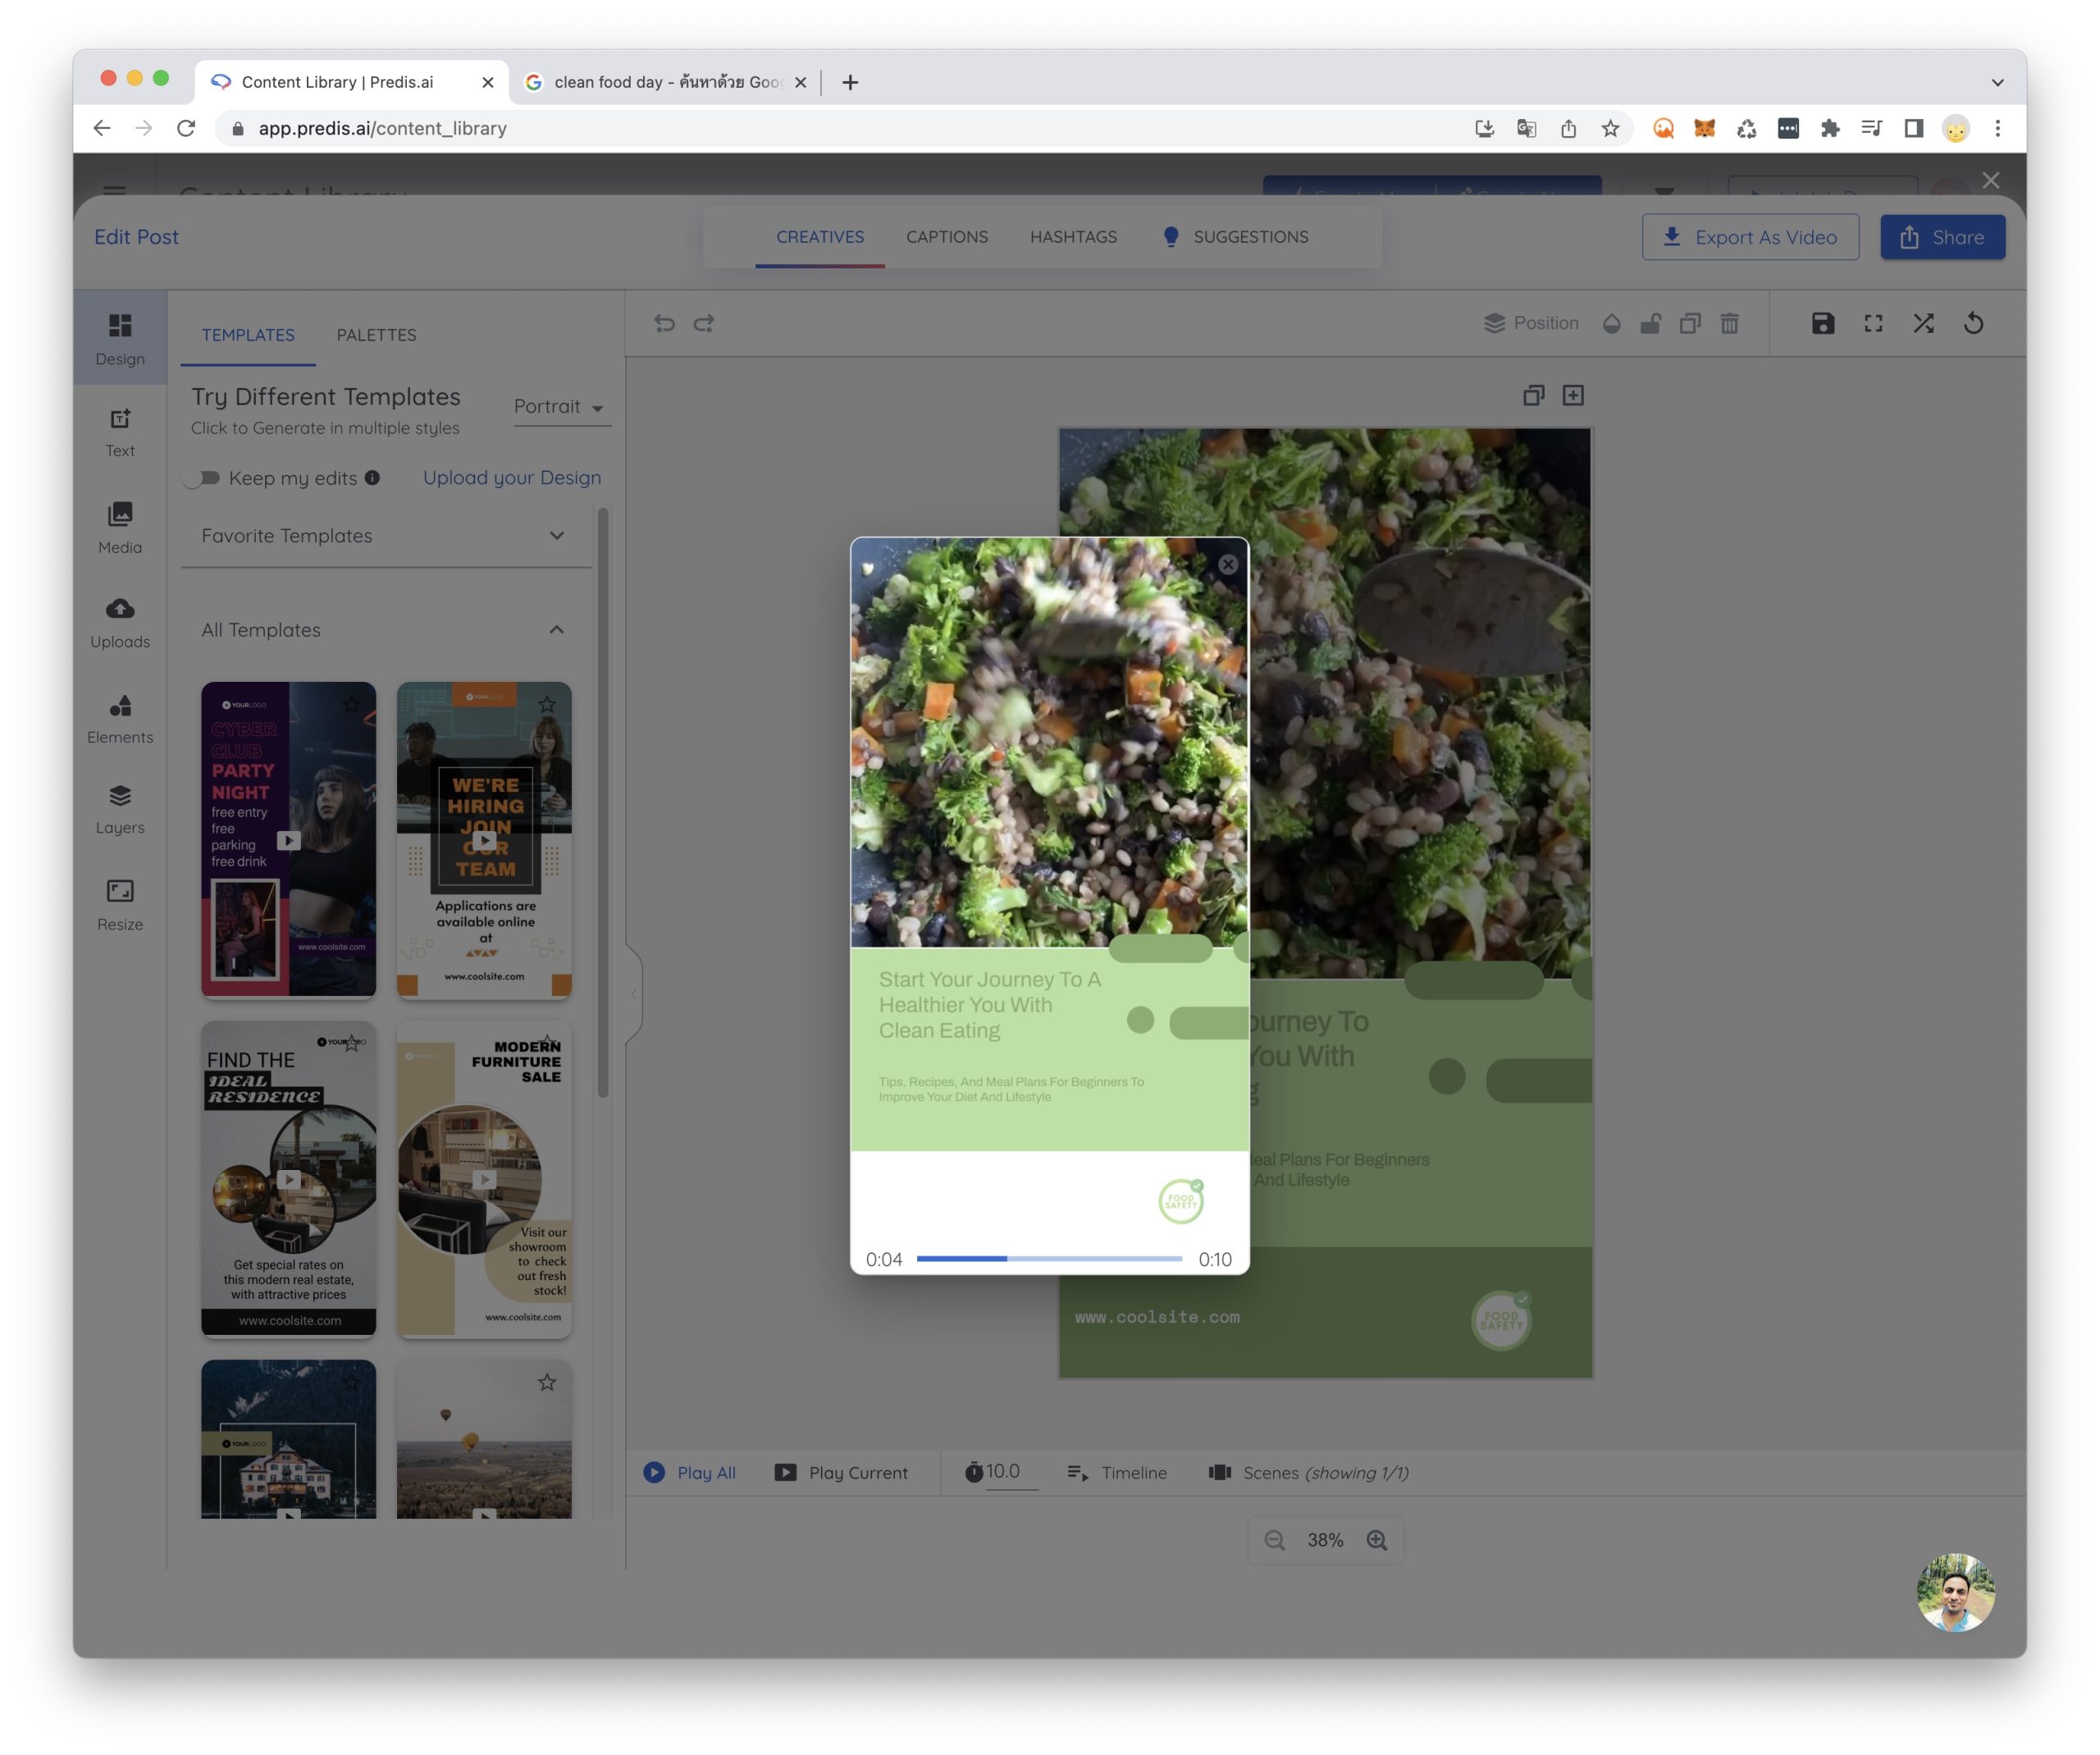Viewport: 2100px width, 1755px height.
Task: Zoom in the canvas view
Action: coord(1377,1540)
